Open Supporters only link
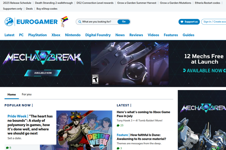Screen dimensions: 226x150 (12, 9)
